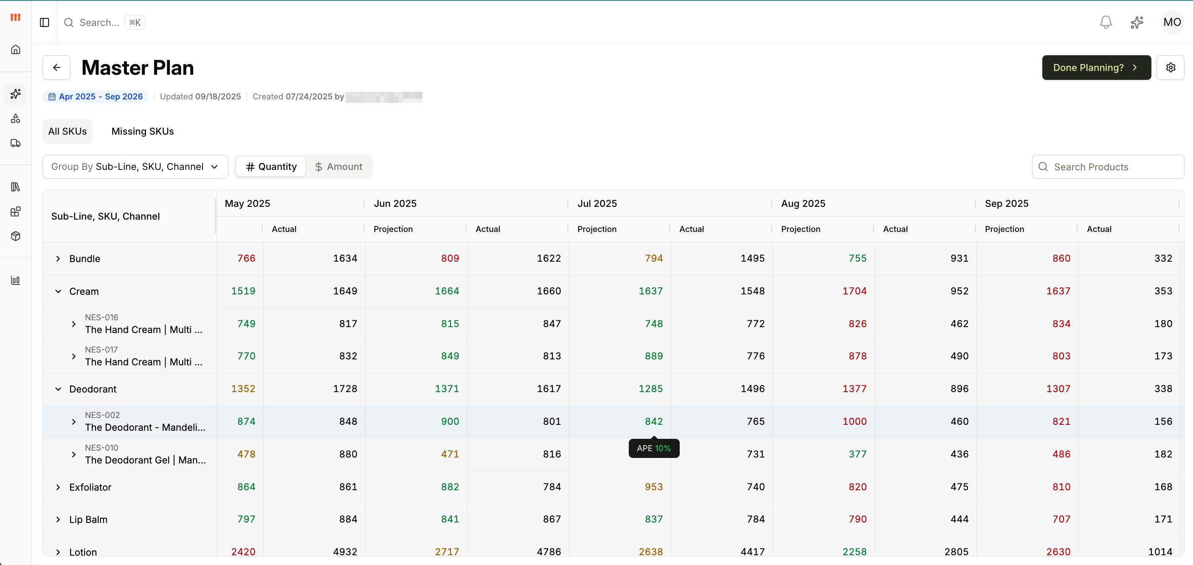Open plan settings gear icon

[x=1170, y=68]
